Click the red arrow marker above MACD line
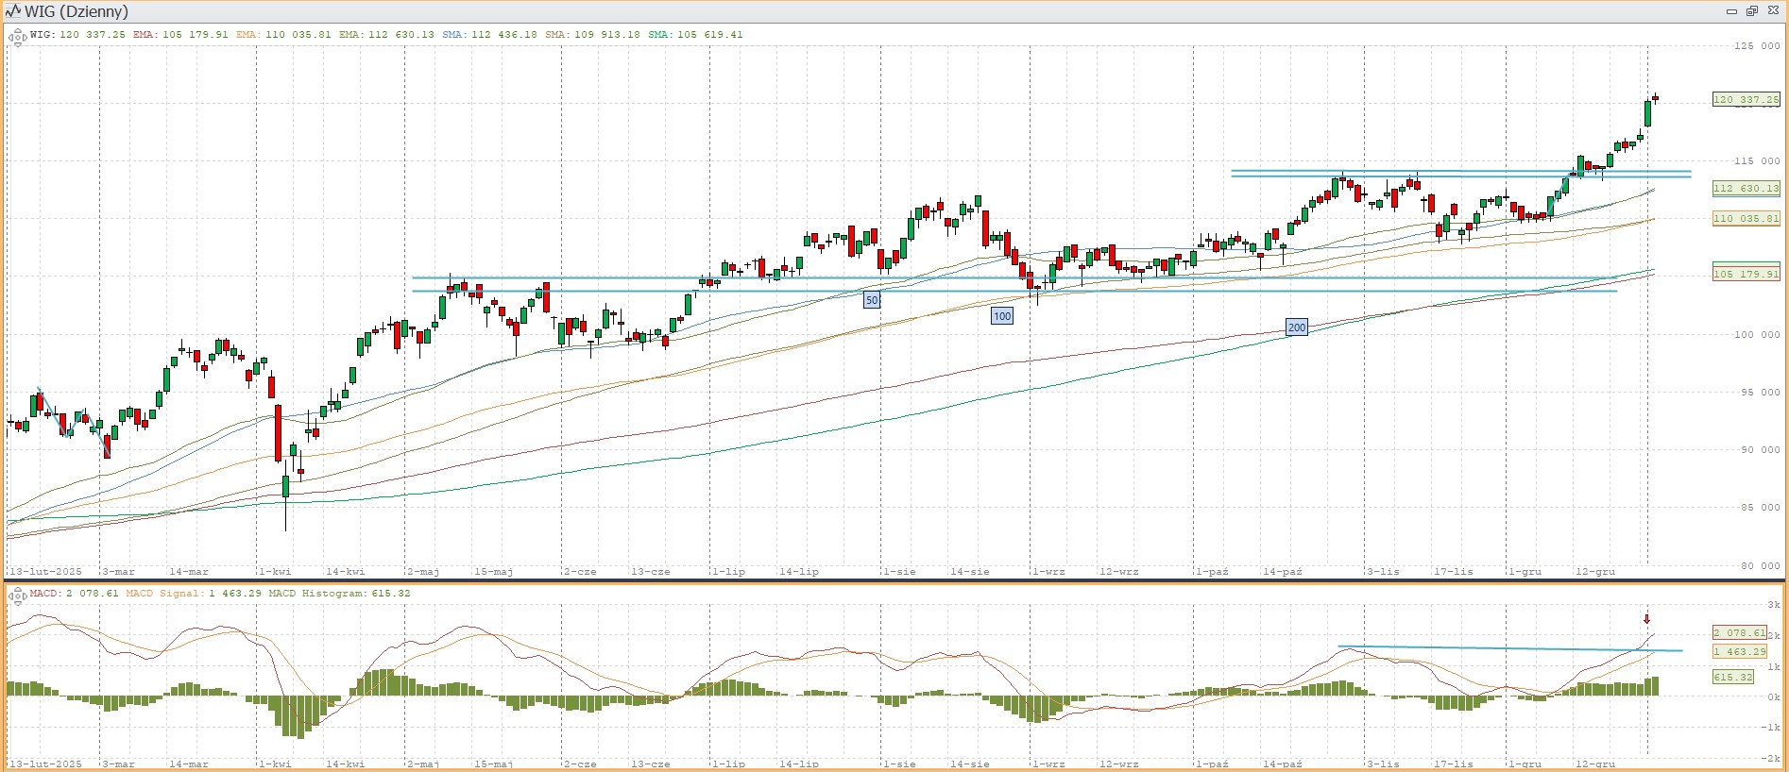The image size is (1789, 772). coord(1646,619)
